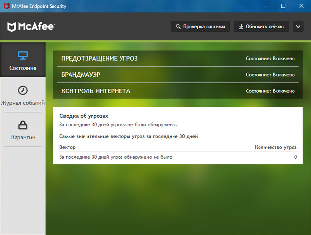Open the ПРЕДОТВРАЩЕНИЕ УГРОЗ section

click(99, 58)
